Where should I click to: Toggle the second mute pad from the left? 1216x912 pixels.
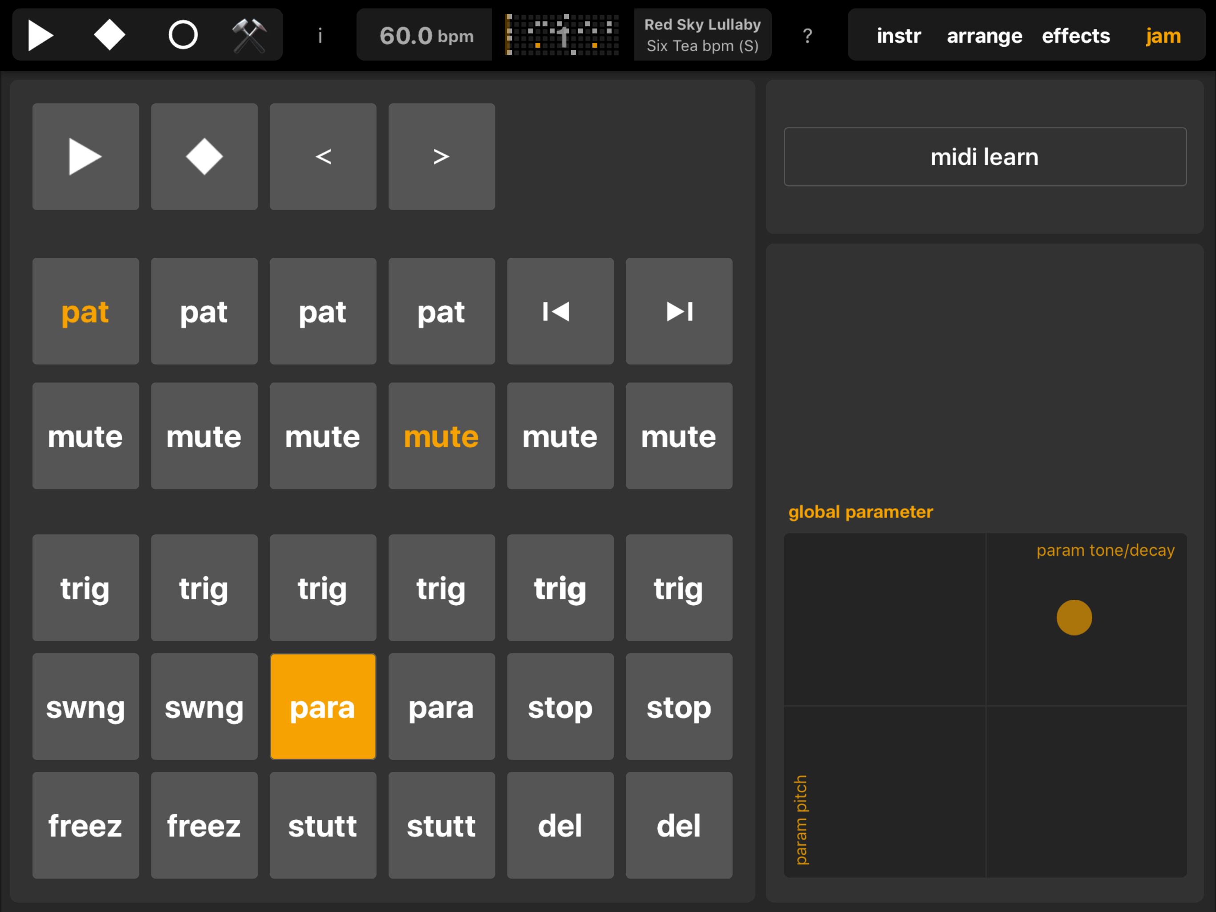point(204,436)
